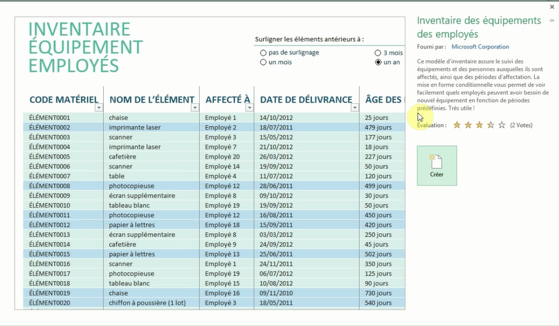Click the 'Surligner les éléments antérieurs à :' label
This screenshot has width=559, height=326.
[309, 39]
